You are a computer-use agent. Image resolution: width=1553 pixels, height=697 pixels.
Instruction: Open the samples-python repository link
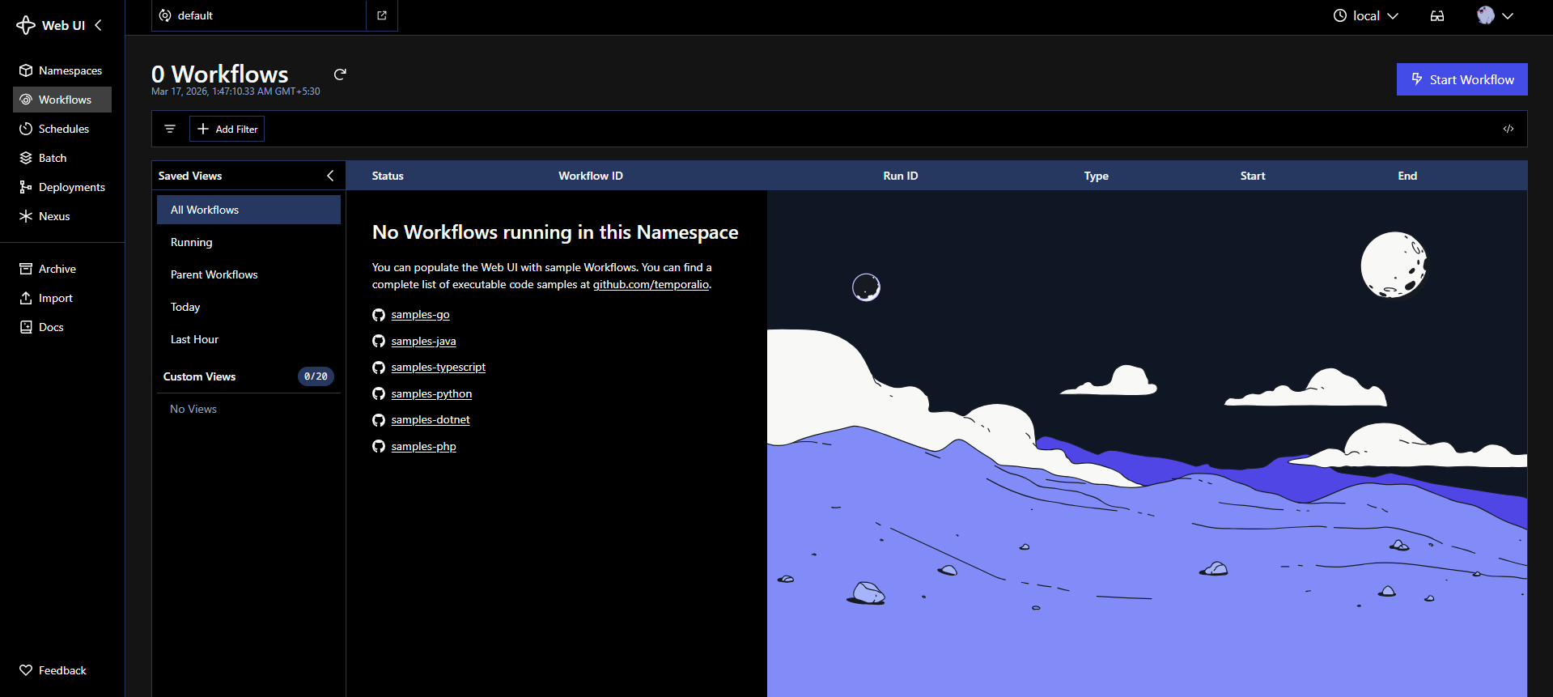tap(431, 393)
